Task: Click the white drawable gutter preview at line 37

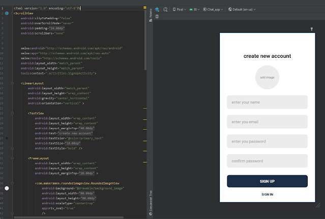Action: 7,188
